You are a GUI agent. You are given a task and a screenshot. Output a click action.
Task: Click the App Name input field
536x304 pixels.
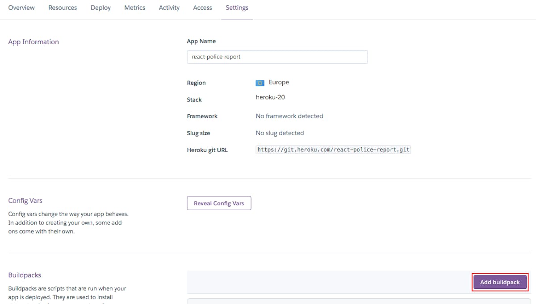pyautogui.click(x=277, y=57)
